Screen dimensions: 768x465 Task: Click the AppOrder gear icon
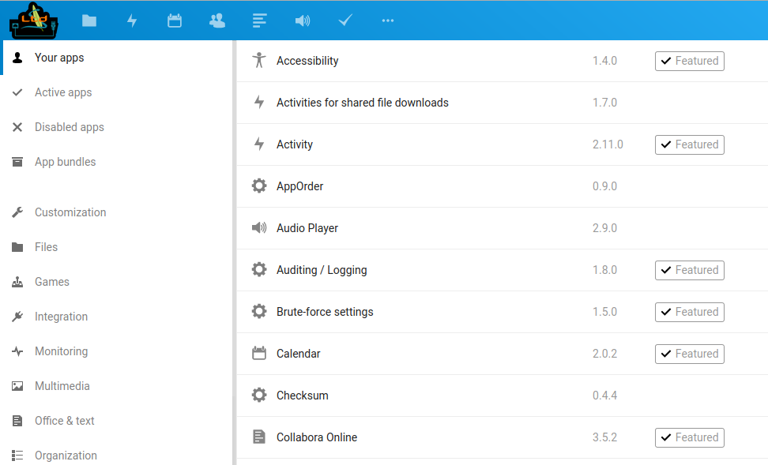point(259,186)
